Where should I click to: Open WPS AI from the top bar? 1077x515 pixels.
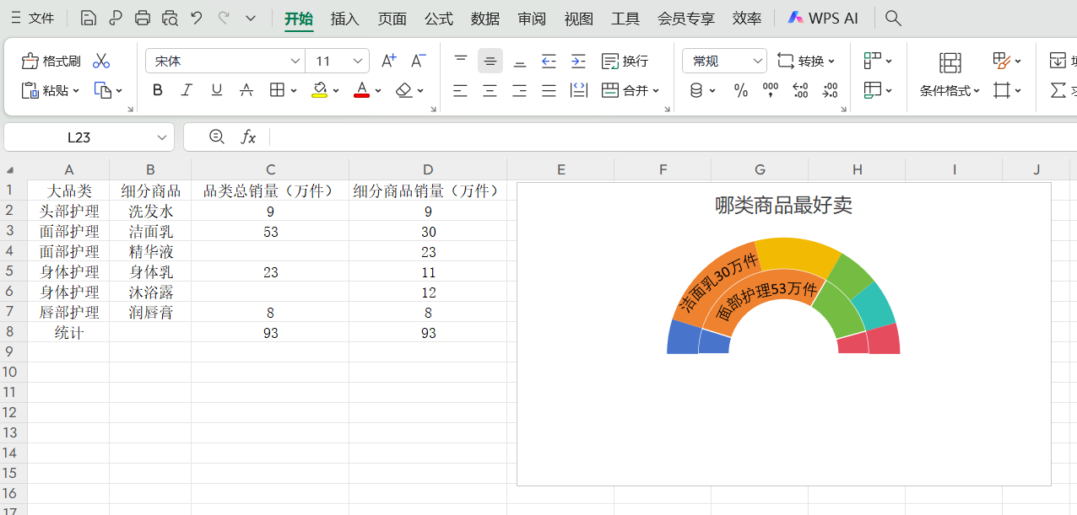[x=823, y=17]
